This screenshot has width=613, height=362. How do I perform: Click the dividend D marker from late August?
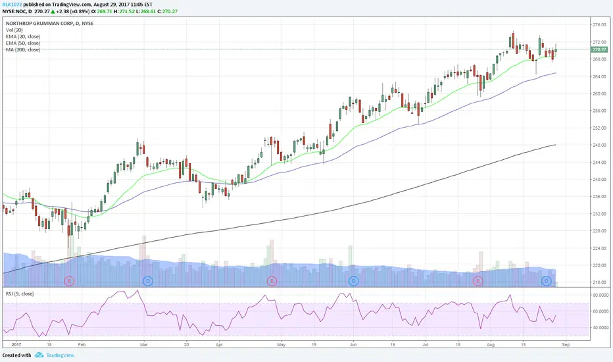pos(546,280)
